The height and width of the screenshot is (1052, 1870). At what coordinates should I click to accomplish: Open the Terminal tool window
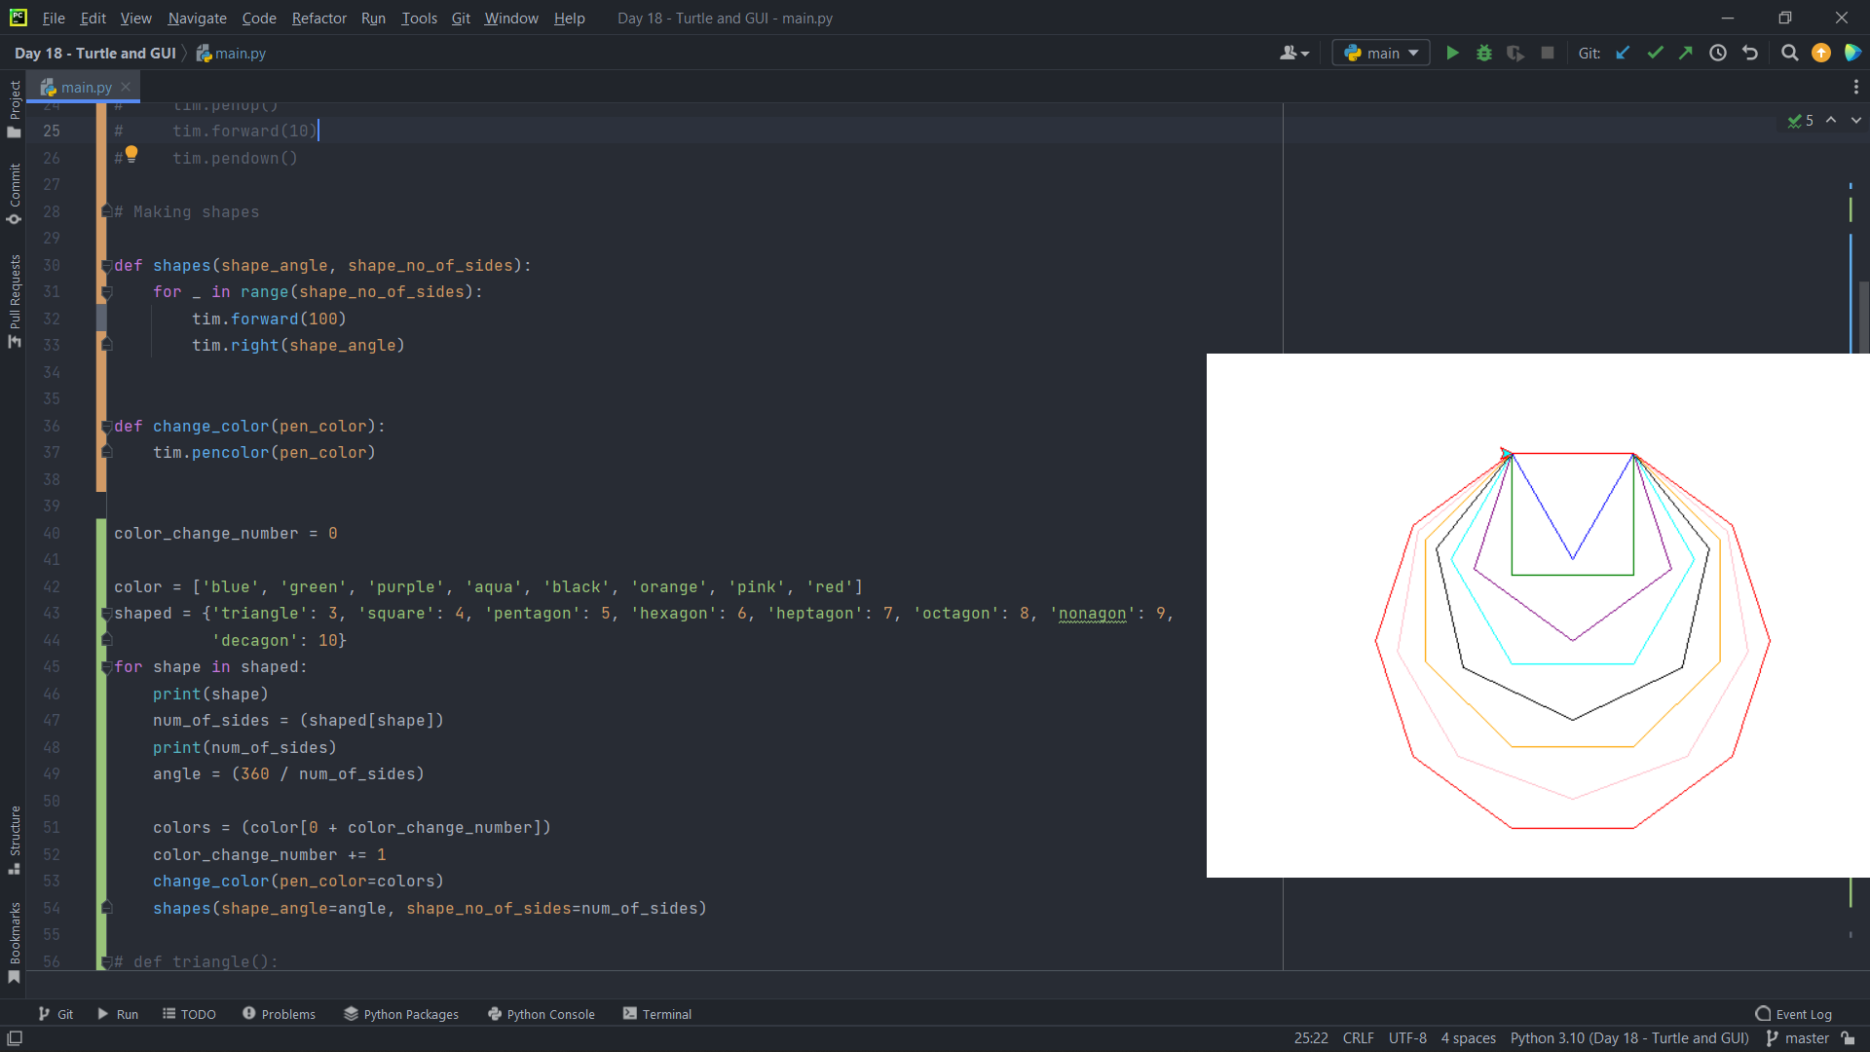(657, 1014)
